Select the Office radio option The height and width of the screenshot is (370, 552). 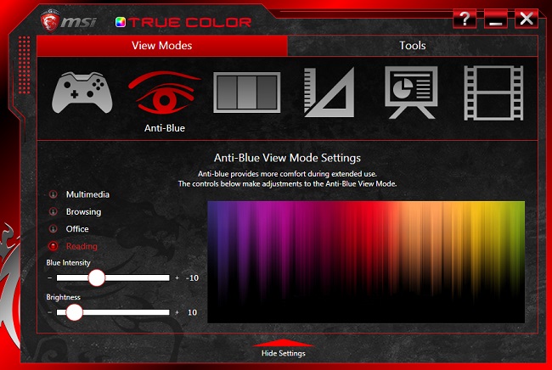click(54, 228)
